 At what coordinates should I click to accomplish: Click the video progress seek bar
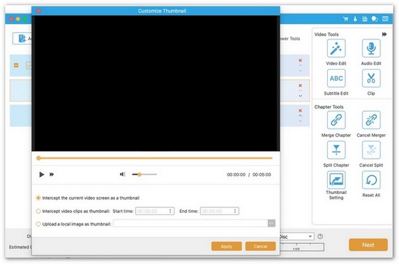155,158
